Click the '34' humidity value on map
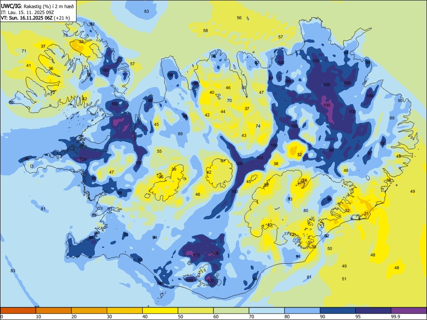 click(304, 180)
